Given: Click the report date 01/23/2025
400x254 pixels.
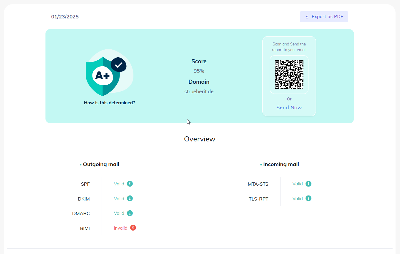Looking at the screenshot, I should (65, 17).
